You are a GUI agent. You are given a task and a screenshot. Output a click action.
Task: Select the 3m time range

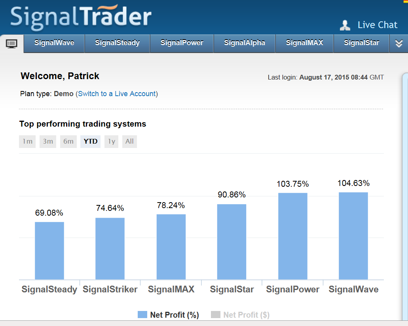[x=48, y=142]
